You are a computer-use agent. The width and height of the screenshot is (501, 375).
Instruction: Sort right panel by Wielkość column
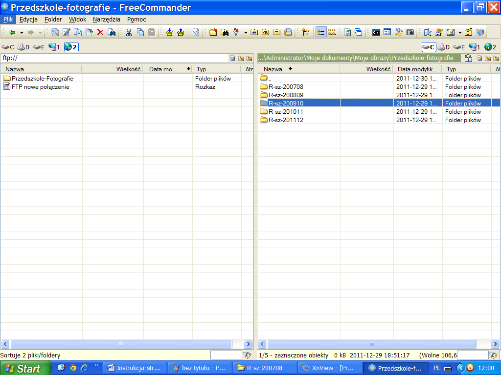[366, 69]
